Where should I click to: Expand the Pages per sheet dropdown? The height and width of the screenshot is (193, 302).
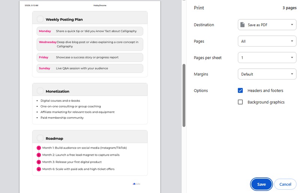click(267, 57)
